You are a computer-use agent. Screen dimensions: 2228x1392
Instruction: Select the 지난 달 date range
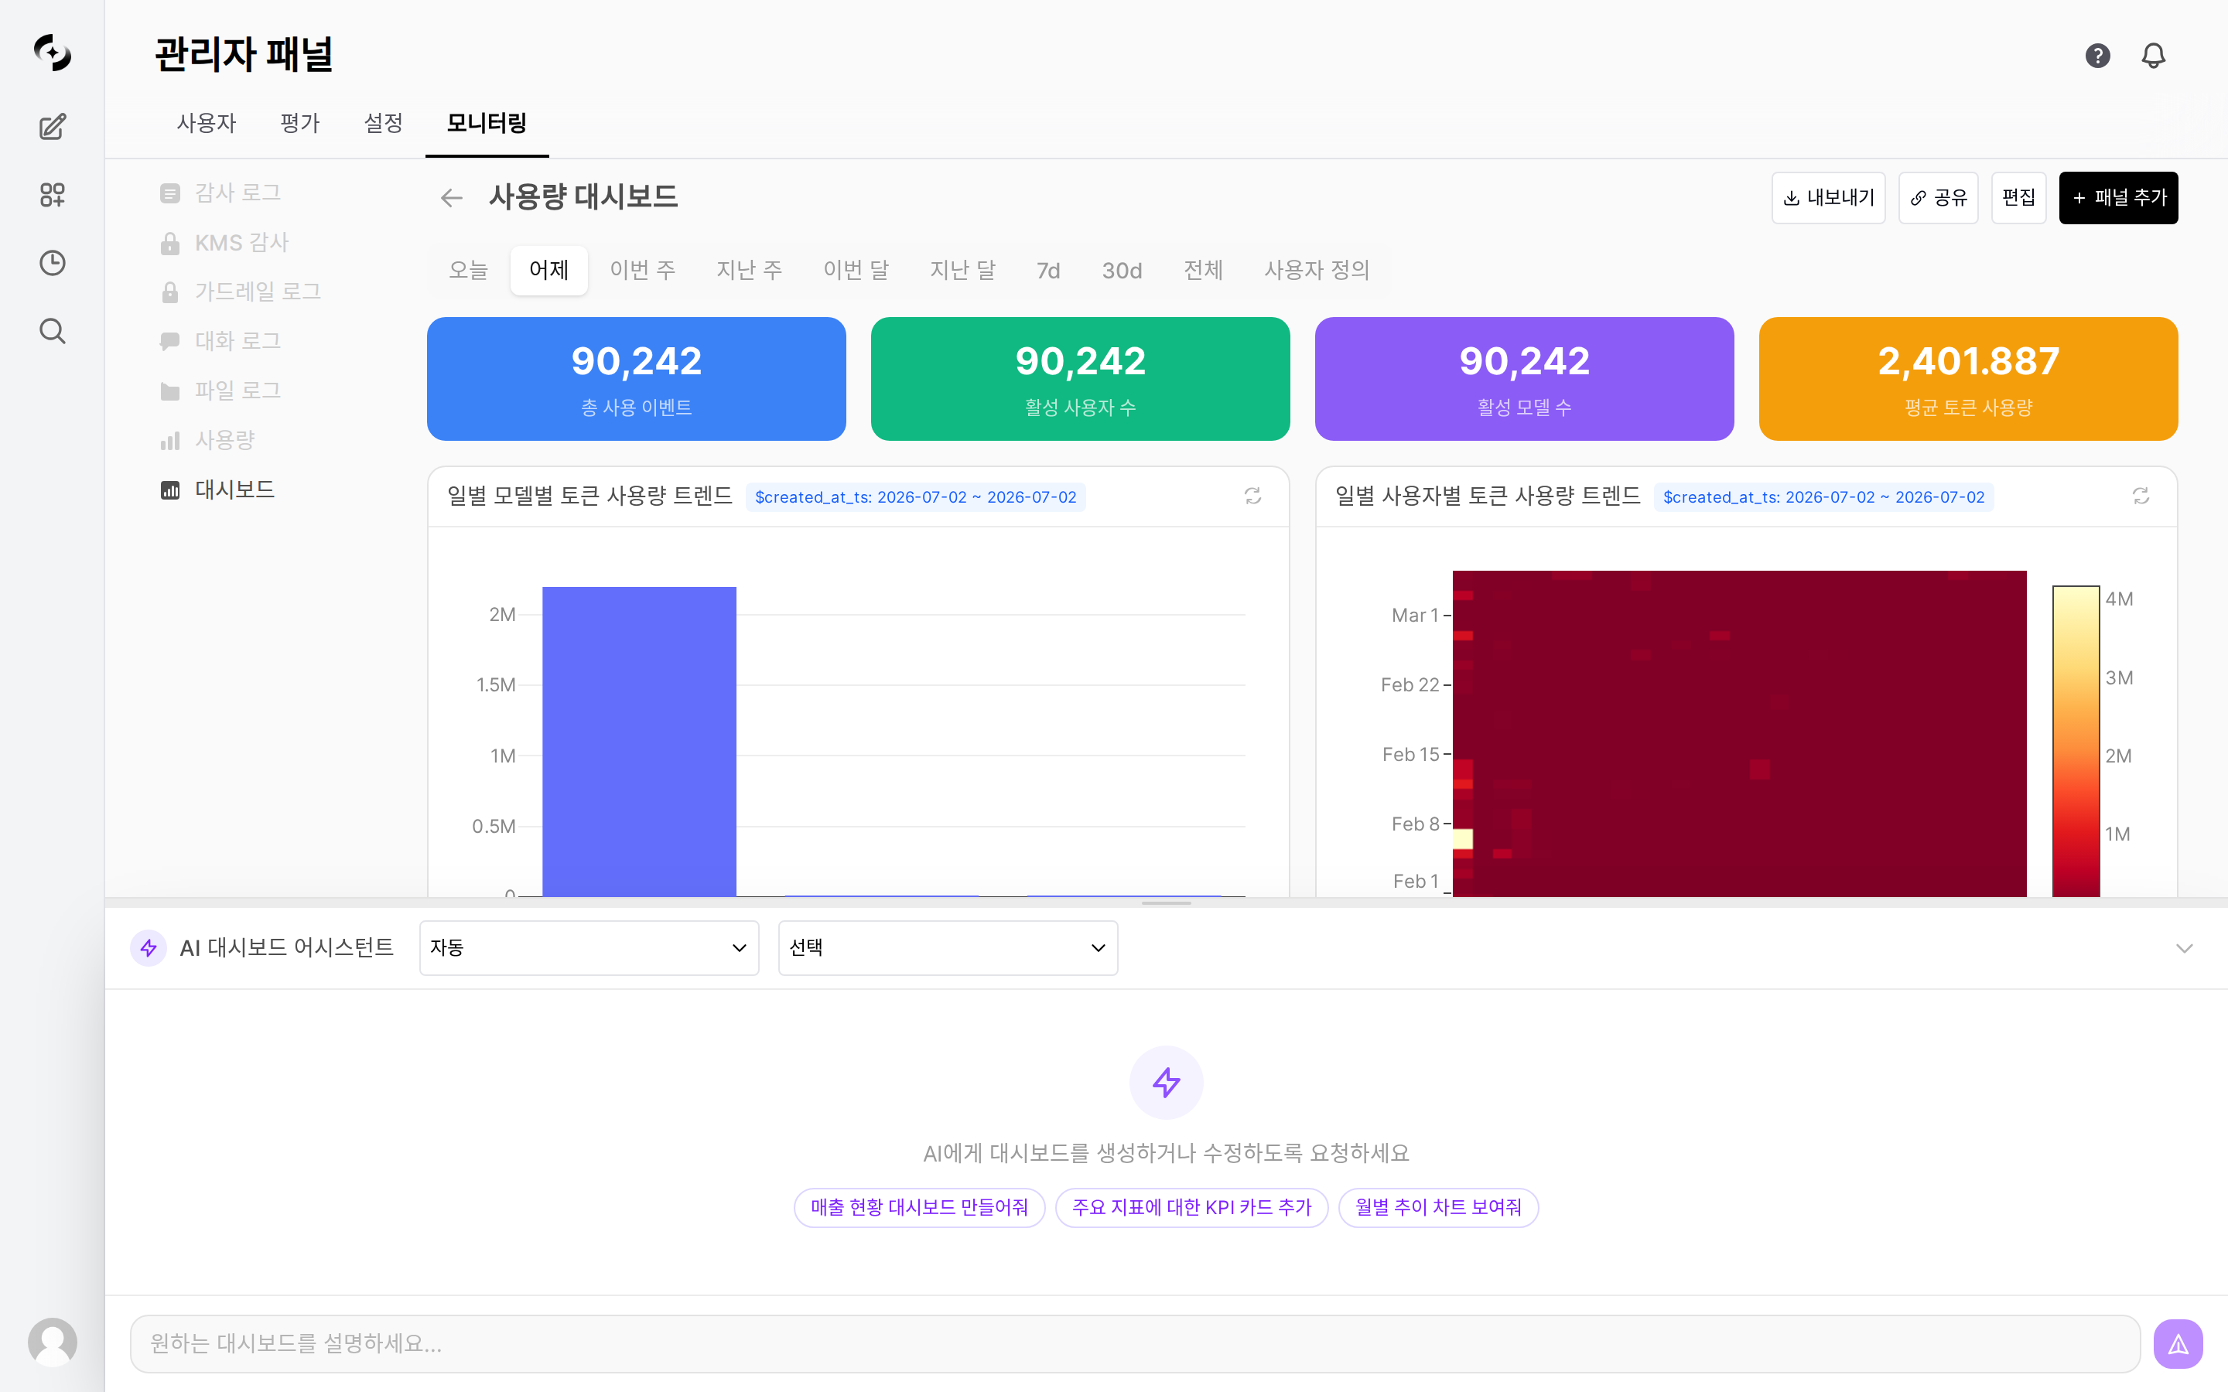pyautogui.click(x=962, y=270)
